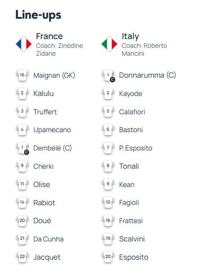The width and height of the screenshot is (203, 273).
Task: Click the Tonali player name
Action: coord(129,166)
